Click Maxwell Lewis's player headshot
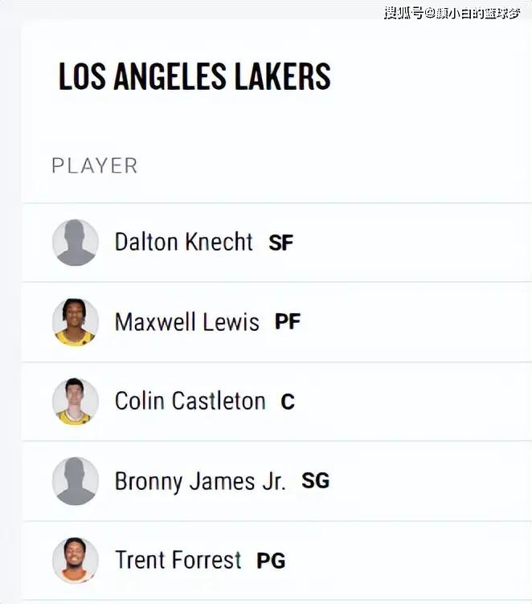Viewport: 532px width, 604px height. tap(76, 322)
